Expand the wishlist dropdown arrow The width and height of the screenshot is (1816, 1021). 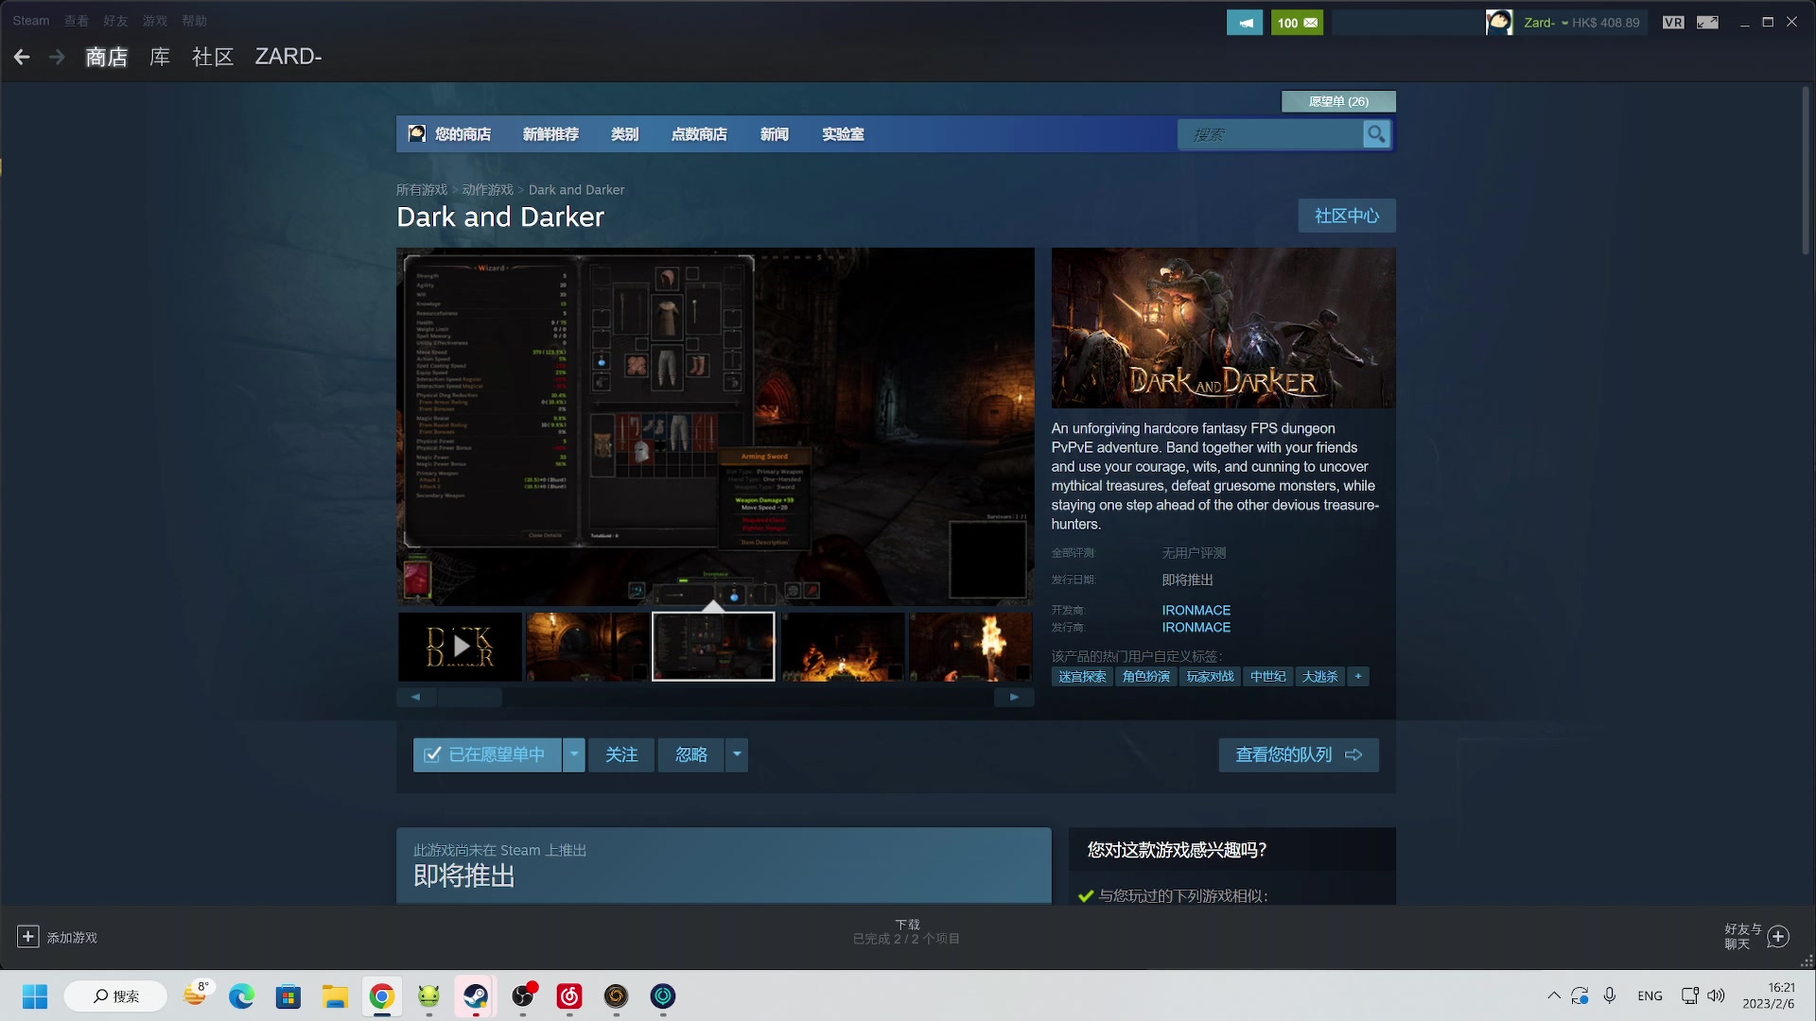(x=574, y=754)
